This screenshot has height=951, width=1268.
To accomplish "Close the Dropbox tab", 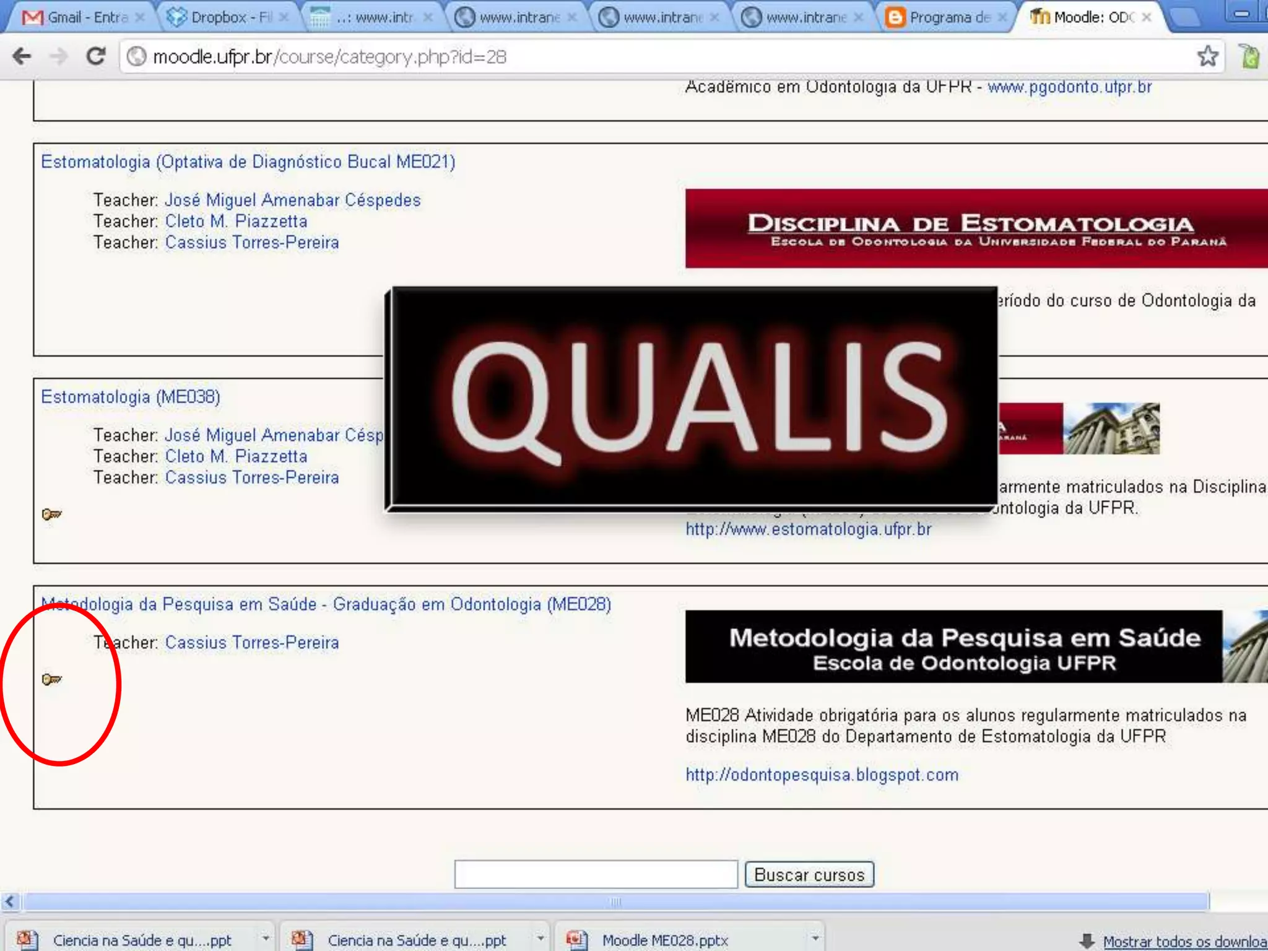I will coord(284,17).
